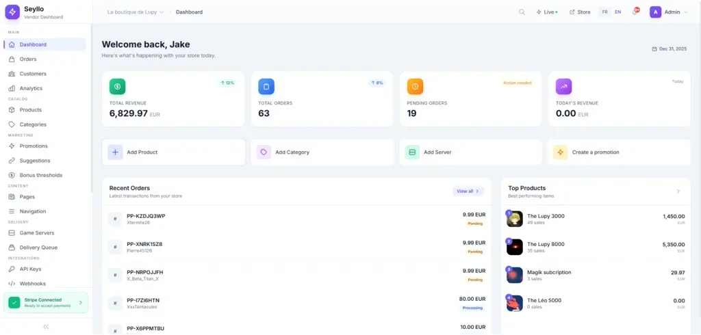Click the Create a promotion button
The image size is (701, 335).
619,152
